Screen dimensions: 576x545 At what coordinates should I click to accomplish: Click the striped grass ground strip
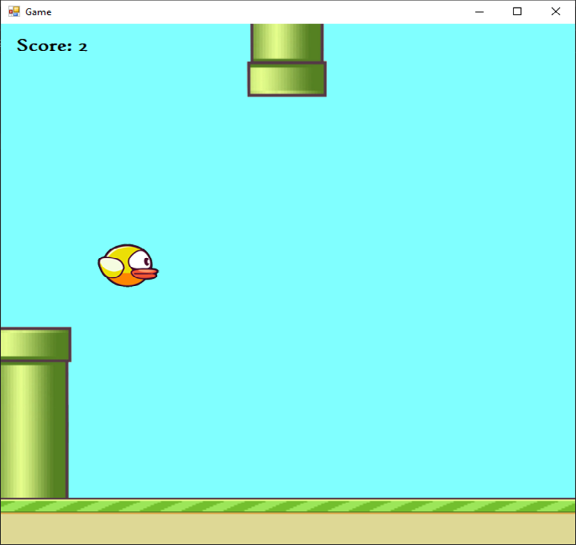point(288,506)
